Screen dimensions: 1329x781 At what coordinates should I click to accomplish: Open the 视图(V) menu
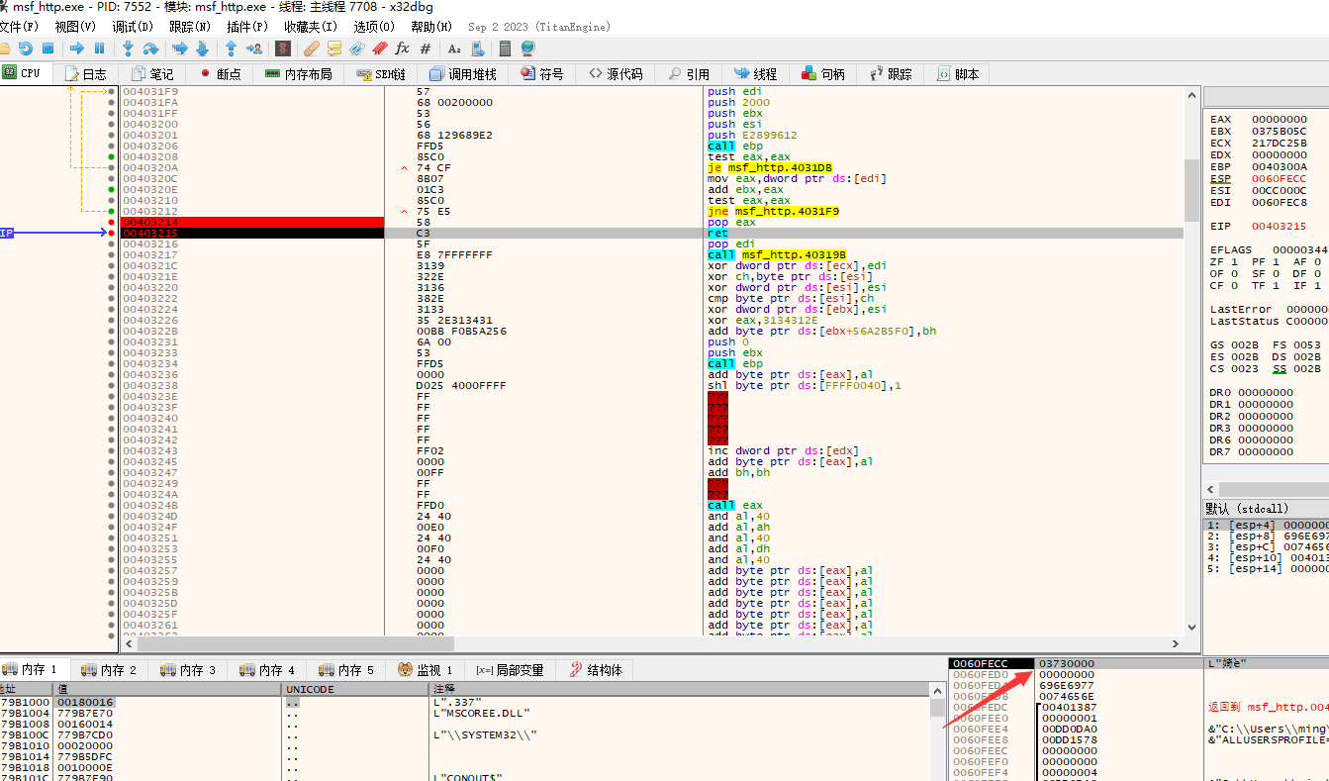tap(75, 27)
